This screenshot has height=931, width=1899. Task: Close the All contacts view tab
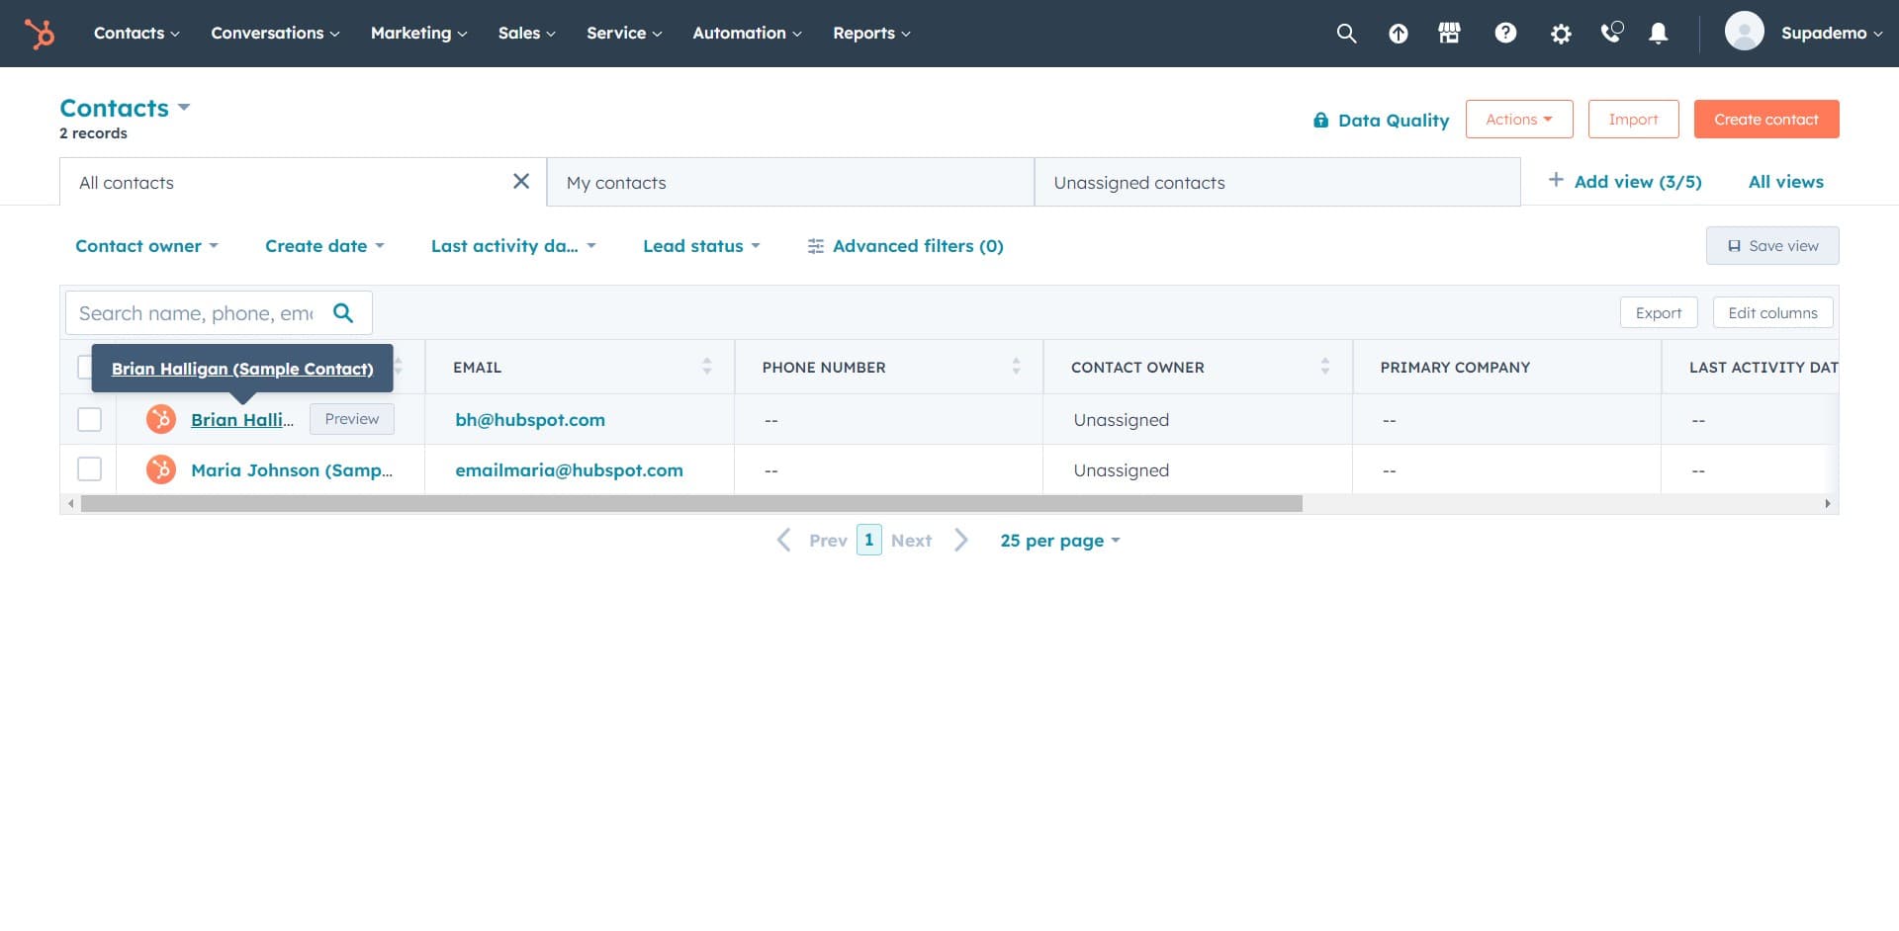pos(521,182)
